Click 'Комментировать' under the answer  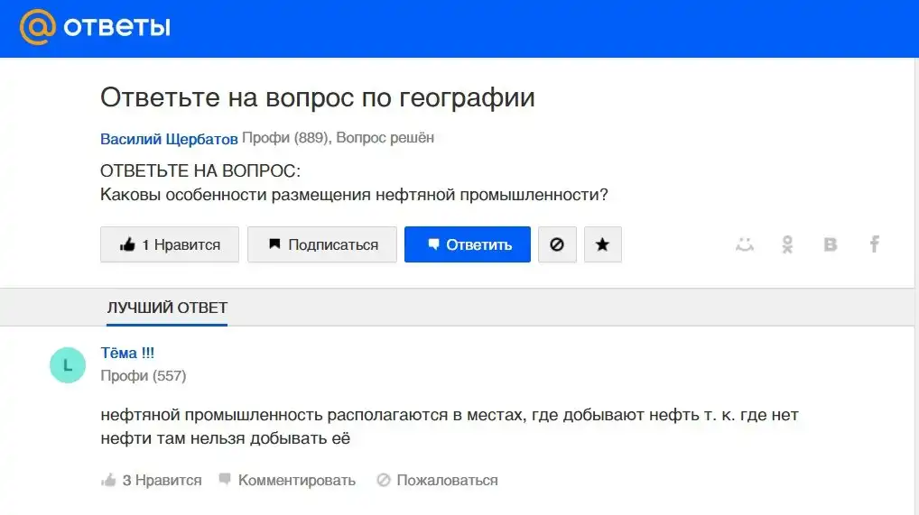(287, 480)
